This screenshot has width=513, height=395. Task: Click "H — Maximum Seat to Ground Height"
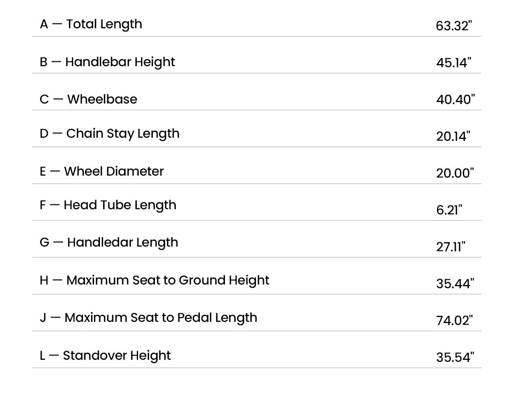click(x=154, y=280)
